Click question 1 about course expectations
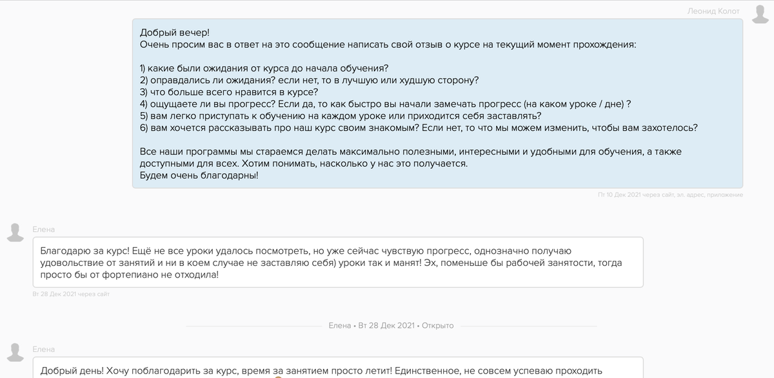Screen dimensions: 774x378 (264, 68)
